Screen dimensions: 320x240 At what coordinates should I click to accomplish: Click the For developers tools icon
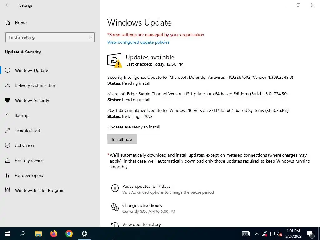click(7, 175)
